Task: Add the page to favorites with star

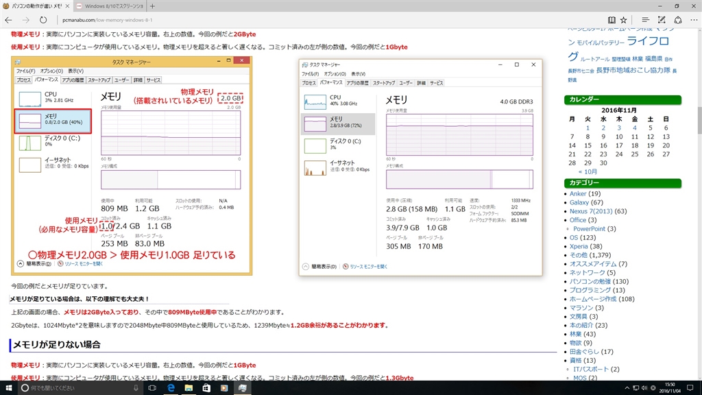Action: (623, 20)
